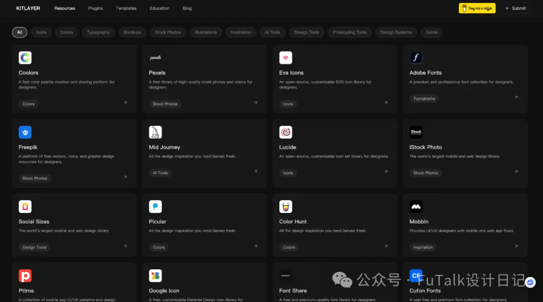The image size is (543, 302).
Task: Open the Lucide card's external arrow
Action: (x=386, y=171)
